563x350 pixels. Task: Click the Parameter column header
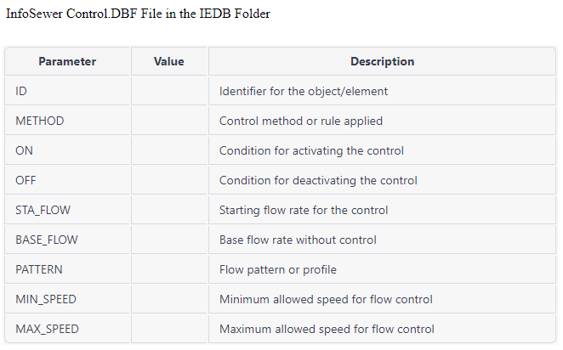pos(67,61)
